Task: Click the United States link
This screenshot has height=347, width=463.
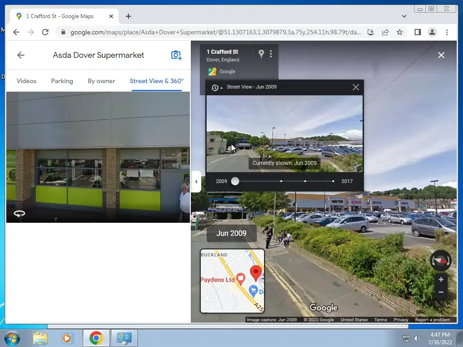Action: (354, 319)
